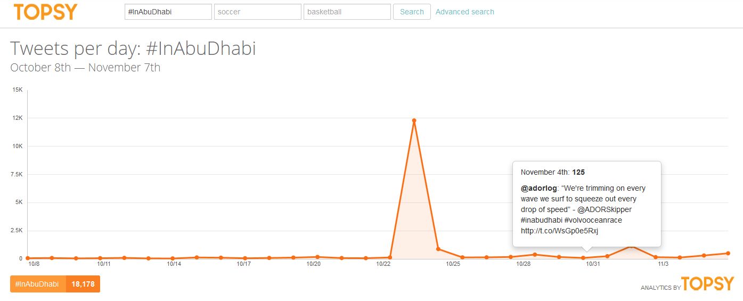Click the 18,178 total tweets count

pyautogui.click(x=83, y=284)
